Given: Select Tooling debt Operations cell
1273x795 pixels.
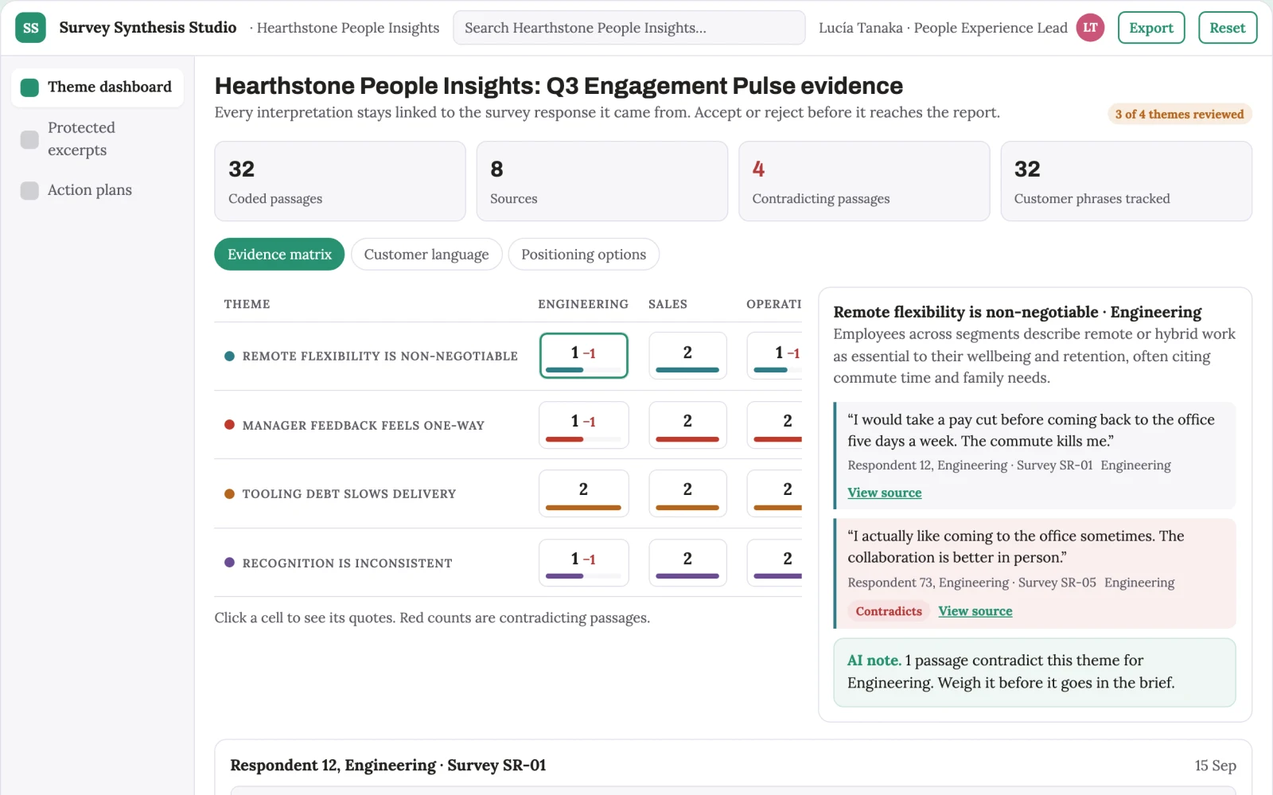Looking at the screenshot, I should (x=775, y=493).
